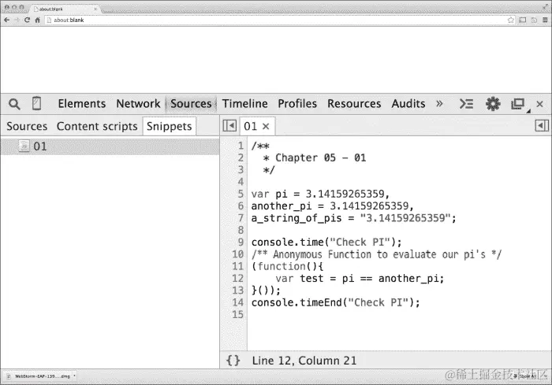Toggle the mobile device emulation icon

[36, 104]
